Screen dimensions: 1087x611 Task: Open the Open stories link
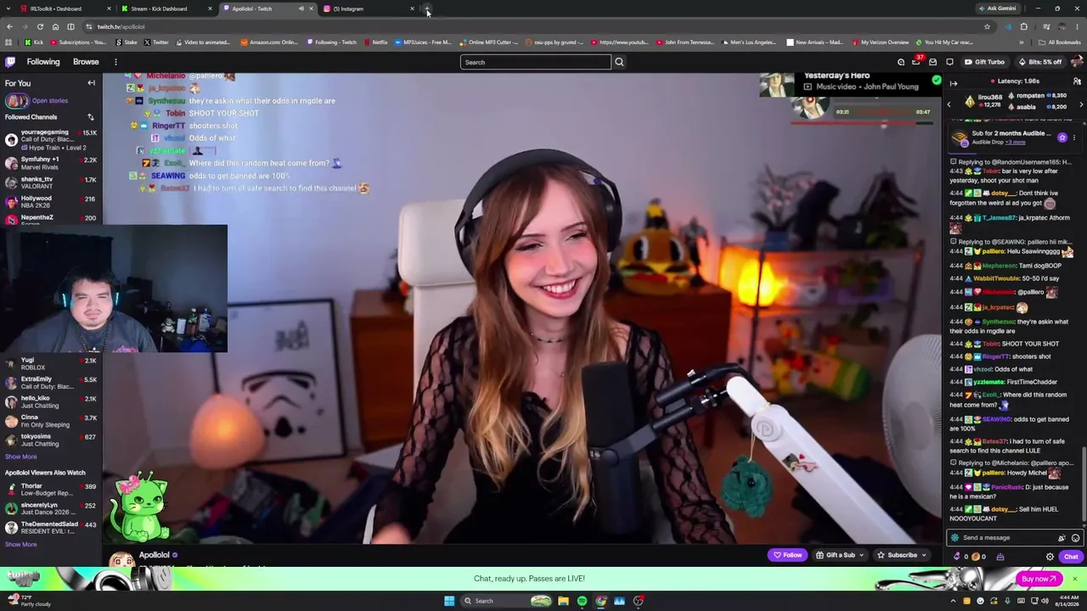(x=50, y=101)
